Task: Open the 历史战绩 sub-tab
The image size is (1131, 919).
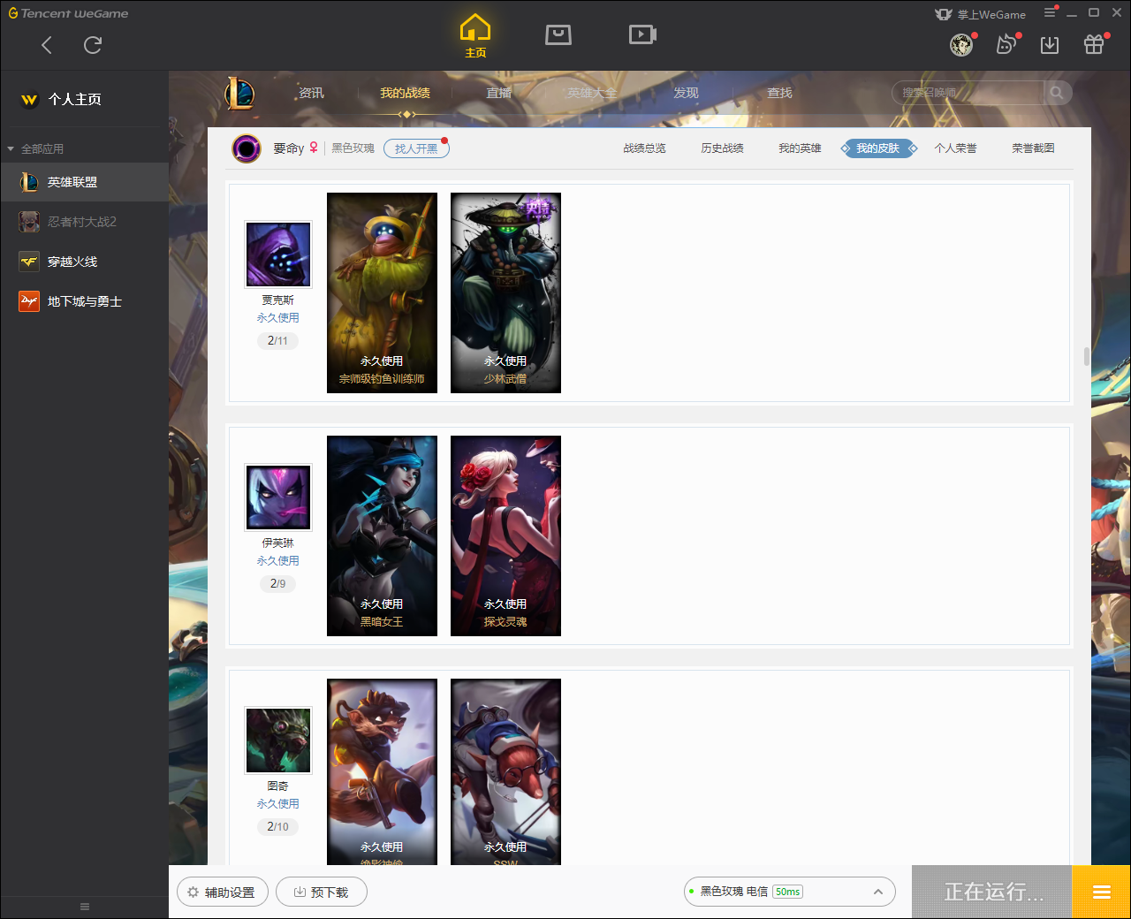Action: tap(722, 148)
